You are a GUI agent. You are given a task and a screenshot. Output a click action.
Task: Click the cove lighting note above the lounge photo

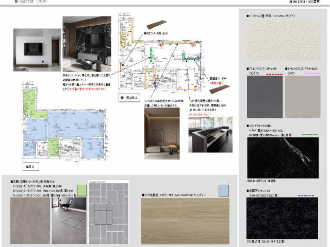click(x=164, y=103)
